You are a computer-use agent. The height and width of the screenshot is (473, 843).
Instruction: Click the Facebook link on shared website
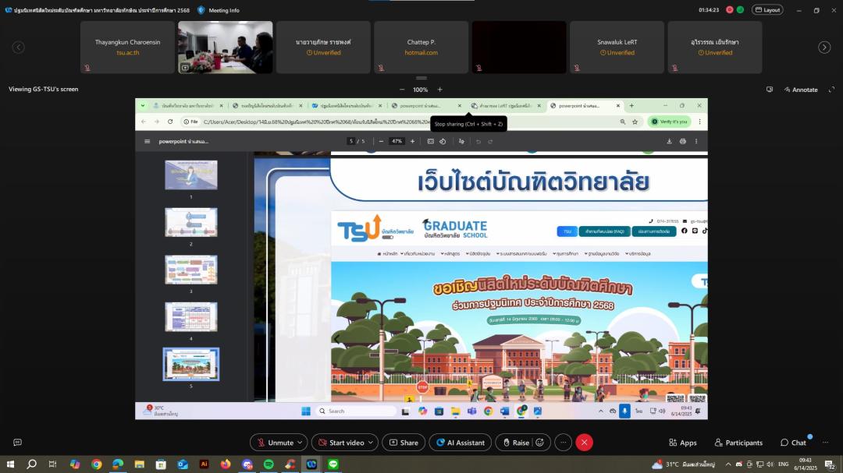tap(685, 231)
